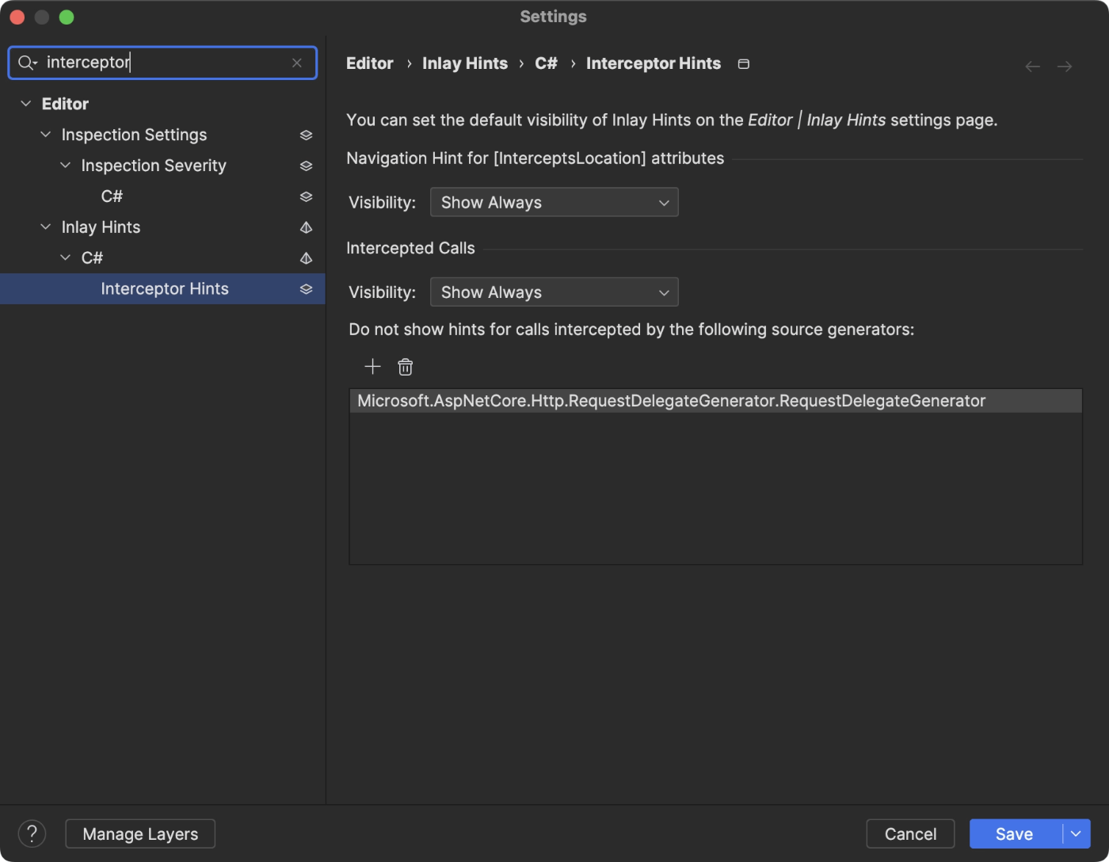Click the trash icon to remove generator

tap(406, 367)
